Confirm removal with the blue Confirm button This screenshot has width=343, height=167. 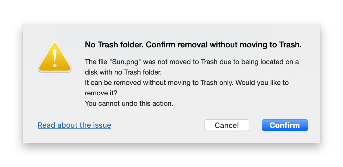pyautogui.click(x=285, y=125)
